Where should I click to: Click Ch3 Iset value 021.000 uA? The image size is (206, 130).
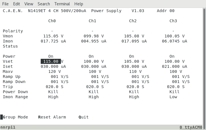point(175,66)
